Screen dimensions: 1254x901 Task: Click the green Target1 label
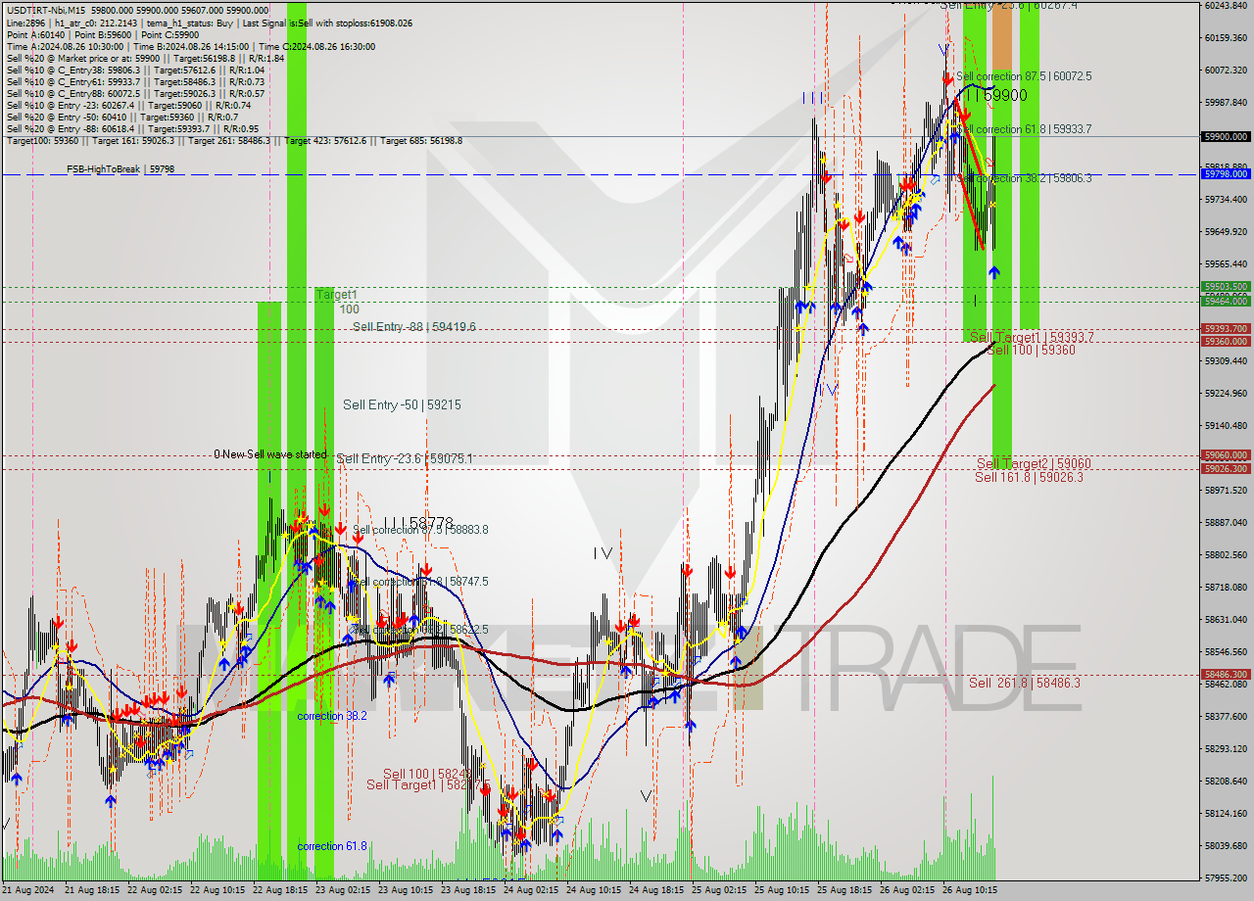click(336, 294)
